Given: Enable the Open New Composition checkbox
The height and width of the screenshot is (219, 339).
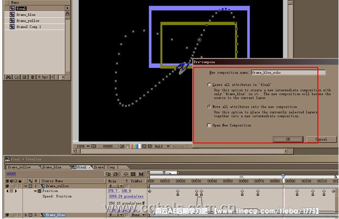Looking at the screenshot, I should (209, 125).
